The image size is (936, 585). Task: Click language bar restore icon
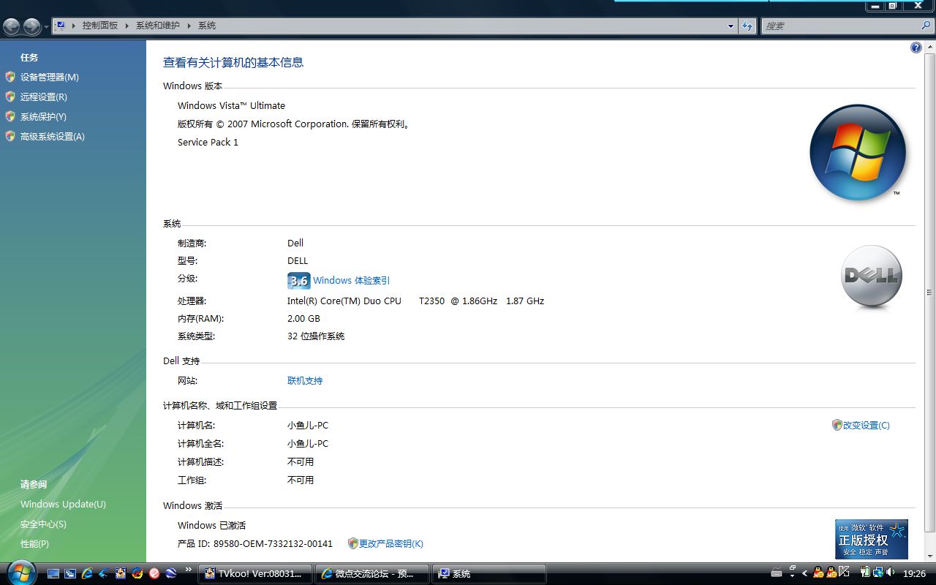[x=793, y=567]
